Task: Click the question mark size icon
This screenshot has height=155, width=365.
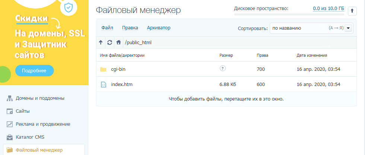Action: [x=223, y=69]
